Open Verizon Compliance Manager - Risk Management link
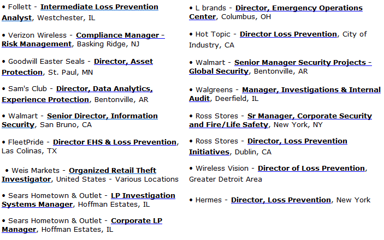 [120, 35]
